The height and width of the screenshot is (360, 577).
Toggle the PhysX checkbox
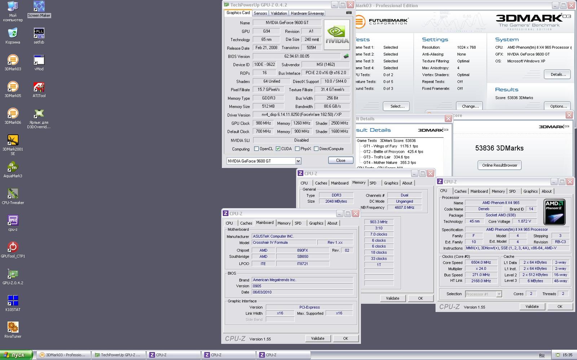click(x=297, y=149)
